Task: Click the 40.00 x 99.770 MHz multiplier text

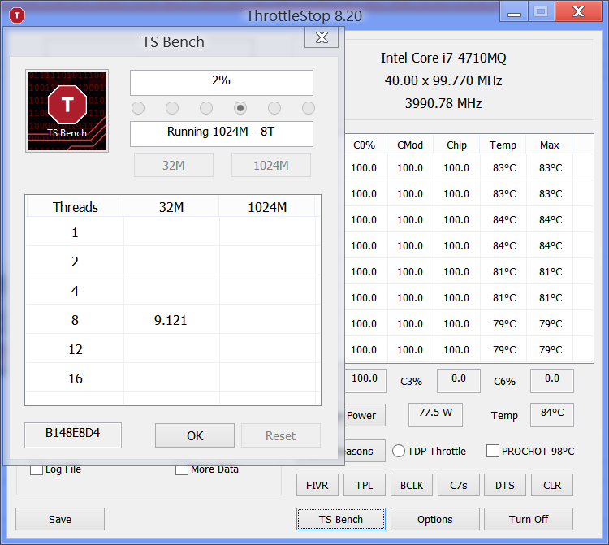Action: click(443, 80)
